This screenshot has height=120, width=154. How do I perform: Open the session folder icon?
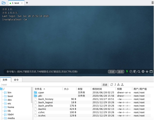4,3
